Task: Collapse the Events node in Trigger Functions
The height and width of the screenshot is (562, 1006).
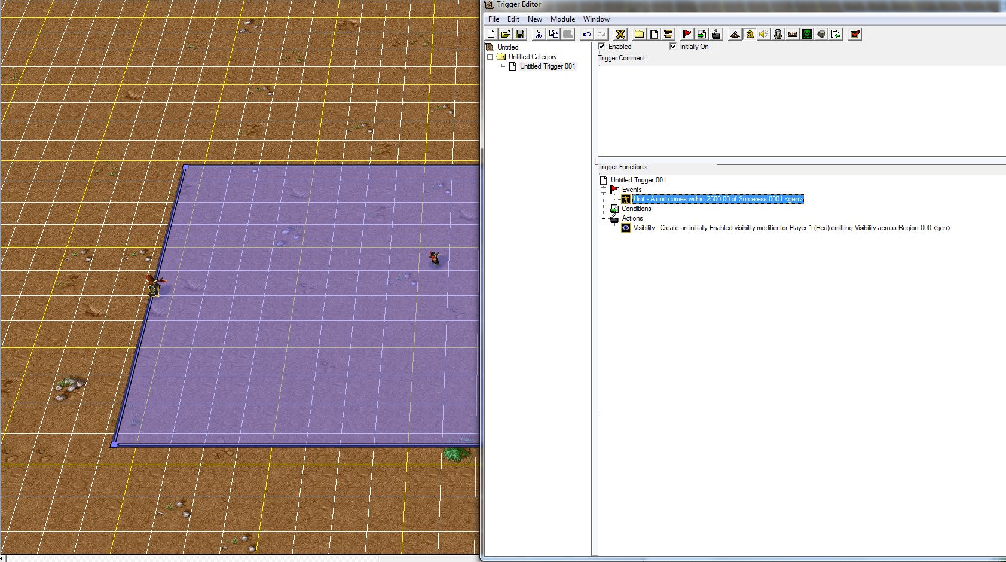Action: click(604, 190)
